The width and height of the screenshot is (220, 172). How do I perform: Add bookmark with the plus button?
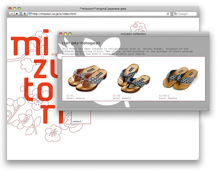[25, 14]
